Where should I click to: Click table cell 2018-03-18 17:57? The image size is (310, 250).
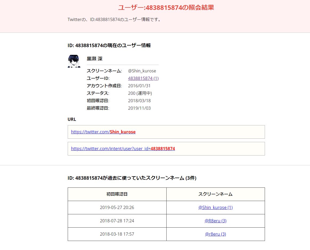tap(117, 234)
